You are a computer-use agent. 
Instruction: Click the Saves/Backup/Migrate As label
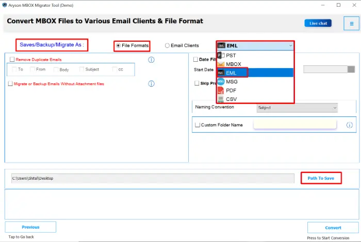(52, 45)
